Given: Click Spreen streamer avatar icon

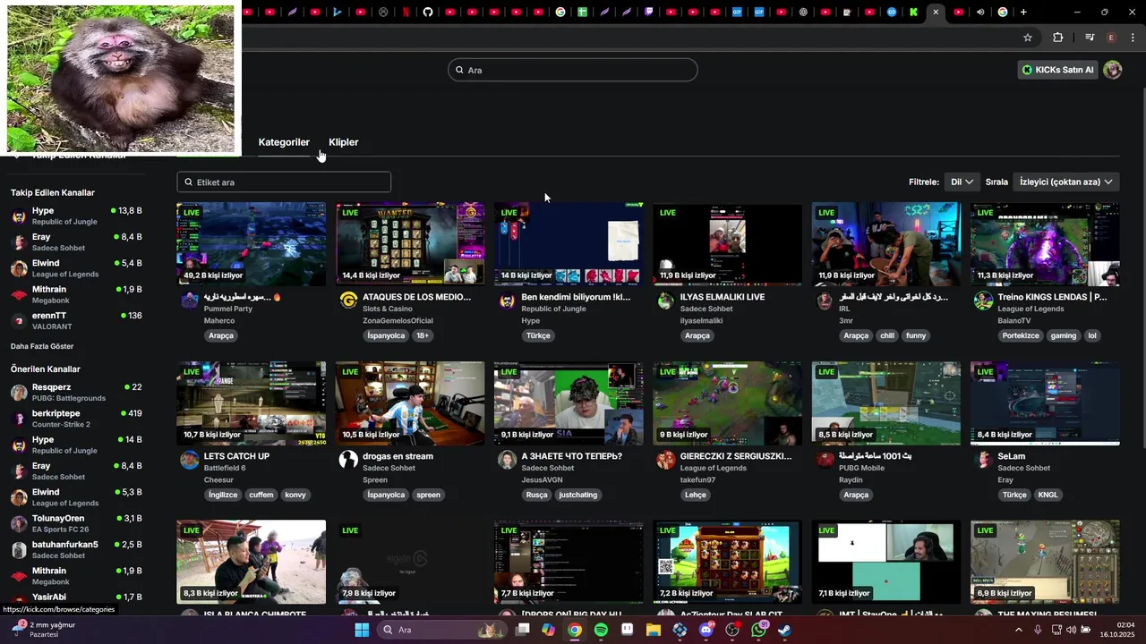Looking at the screenshot, I should click(x=348, y=460).
